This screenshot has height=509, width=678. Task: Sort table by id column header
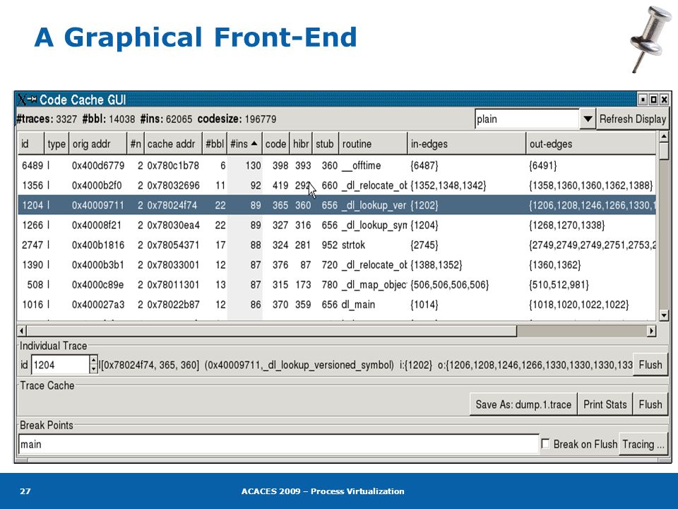click(x=30, y=144)
